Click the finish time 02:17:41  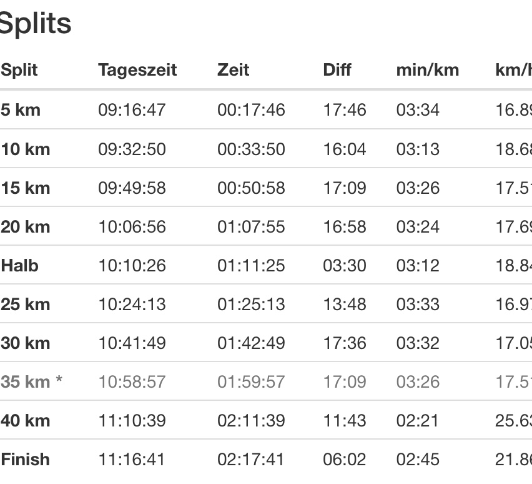pyautogui.click(x=251, y=459)
